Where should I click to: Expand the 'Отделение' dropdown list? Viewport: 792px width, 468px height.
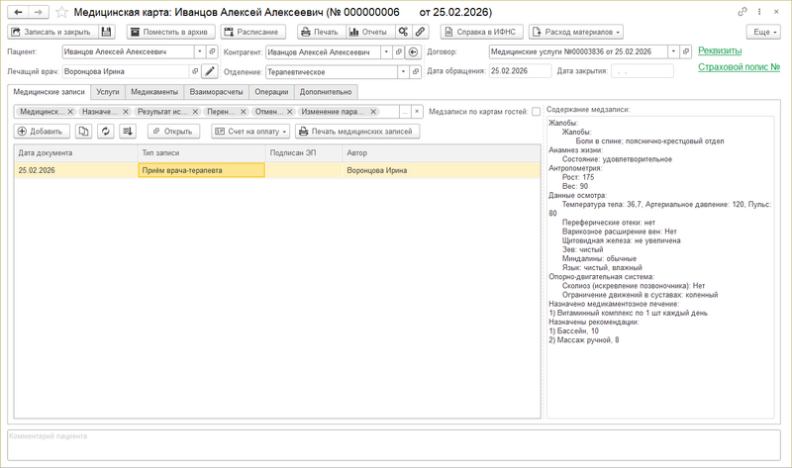coord(403,71)
